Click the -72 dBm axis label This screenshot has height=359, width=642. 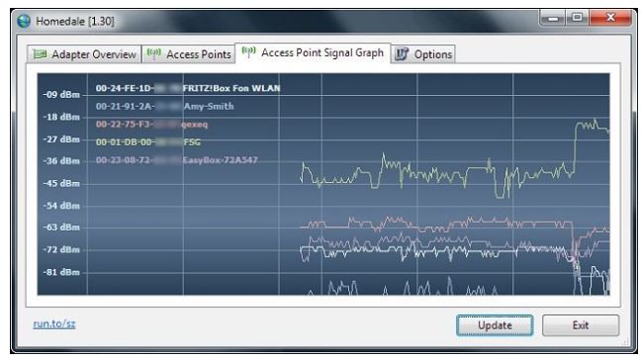click(61, 249)
